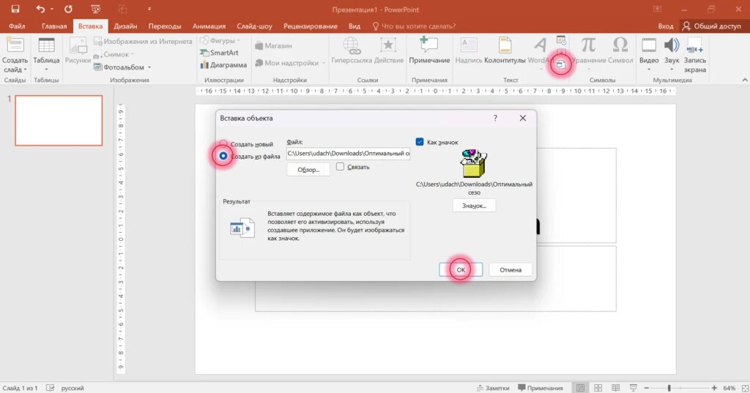
Task: Click the Insert Object icon in Text group
Action: tap(561, 64)
